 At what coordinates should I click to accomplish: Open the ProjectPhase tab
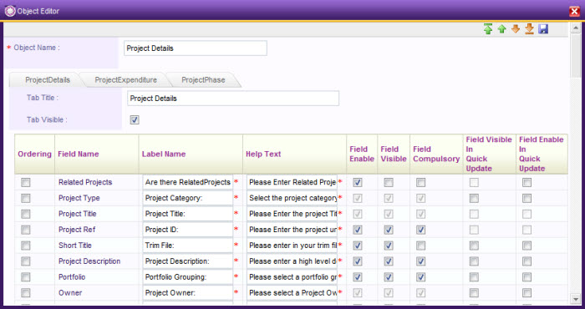[x=203, y=80]
